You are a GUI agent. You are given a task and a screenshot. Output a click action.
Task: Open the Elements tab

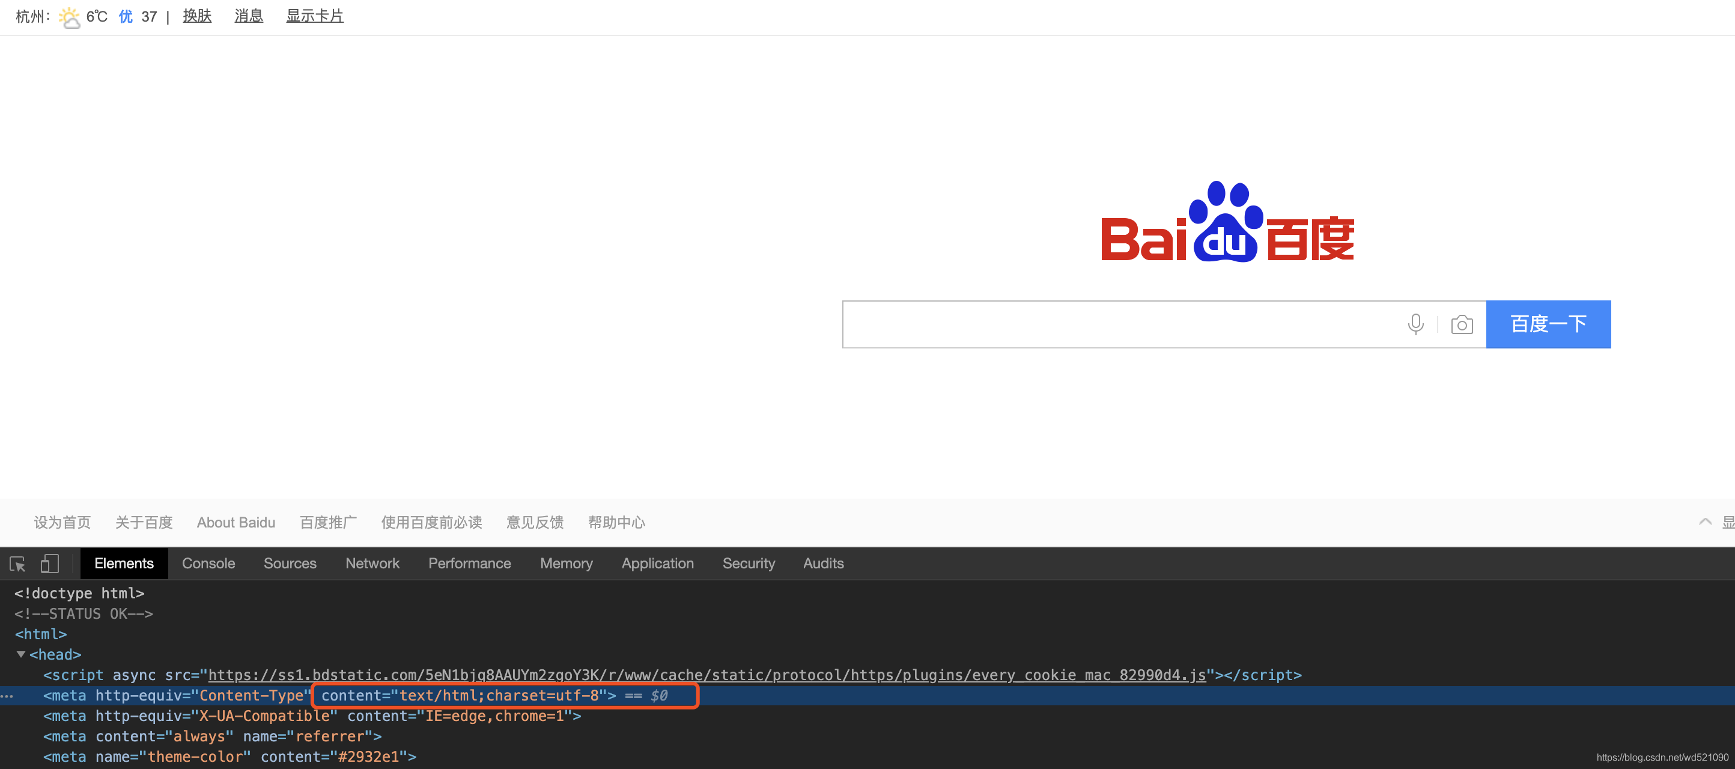[x=124, y=564]
